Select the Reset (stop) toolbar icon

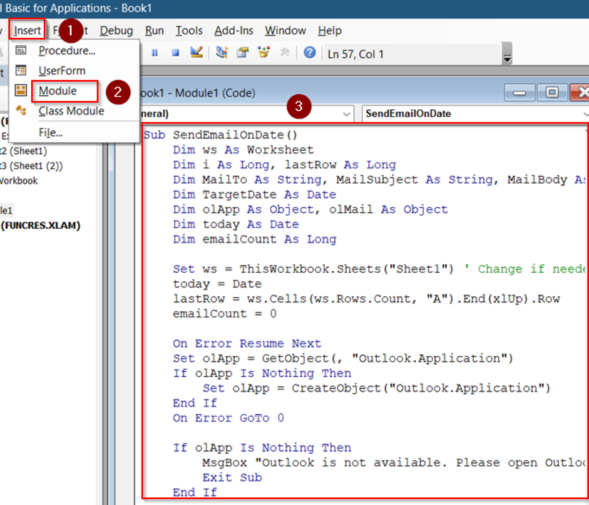tap(175, 53)
